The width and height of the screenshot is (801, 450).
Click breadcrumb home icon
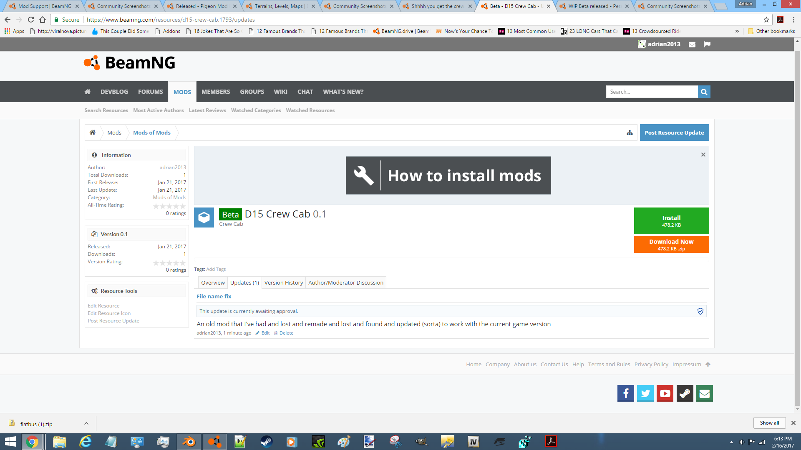point(93,132)
